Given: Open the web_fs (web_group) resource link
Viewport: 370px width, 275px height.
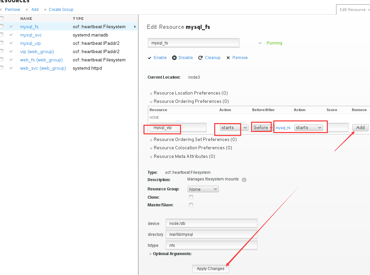Looking at the screenshot, I should [41, 60].
